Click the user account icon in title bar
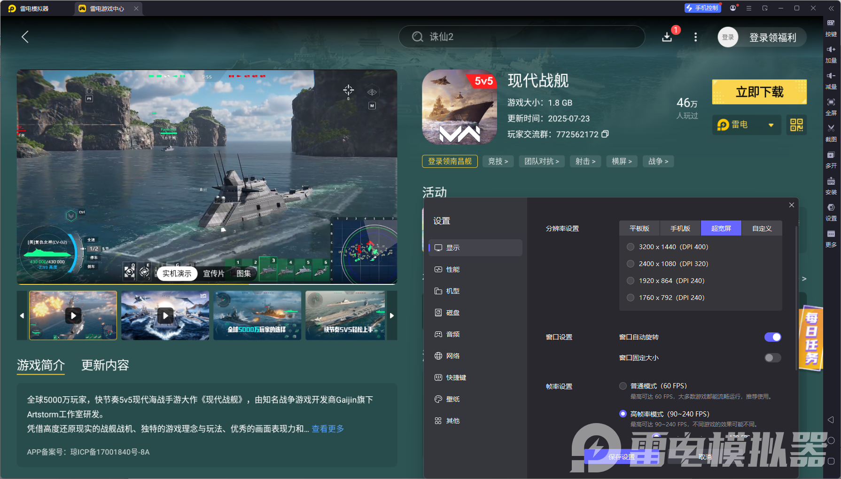The width and height of the screenshot is (841, 479). click(x=733, y=8)
